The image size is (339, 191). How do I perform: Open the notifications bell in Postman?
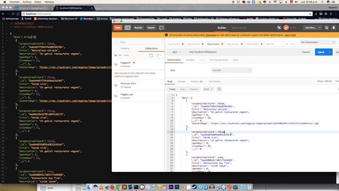click(x=334, y=28)
